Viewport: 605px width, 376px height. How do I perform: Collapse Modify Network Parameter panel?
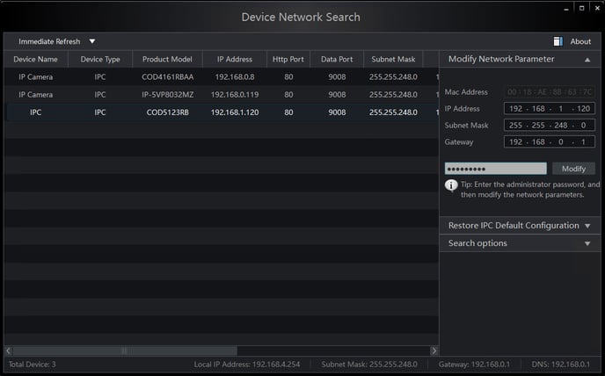click(x=587, y=60)
